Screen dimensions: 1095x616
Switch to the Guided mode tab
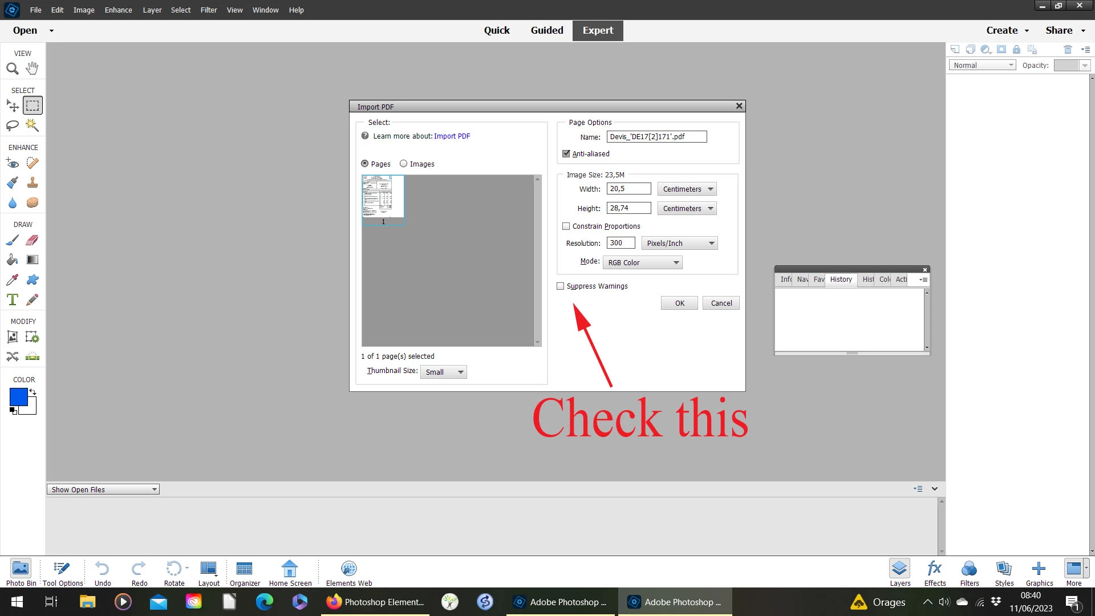546,30
